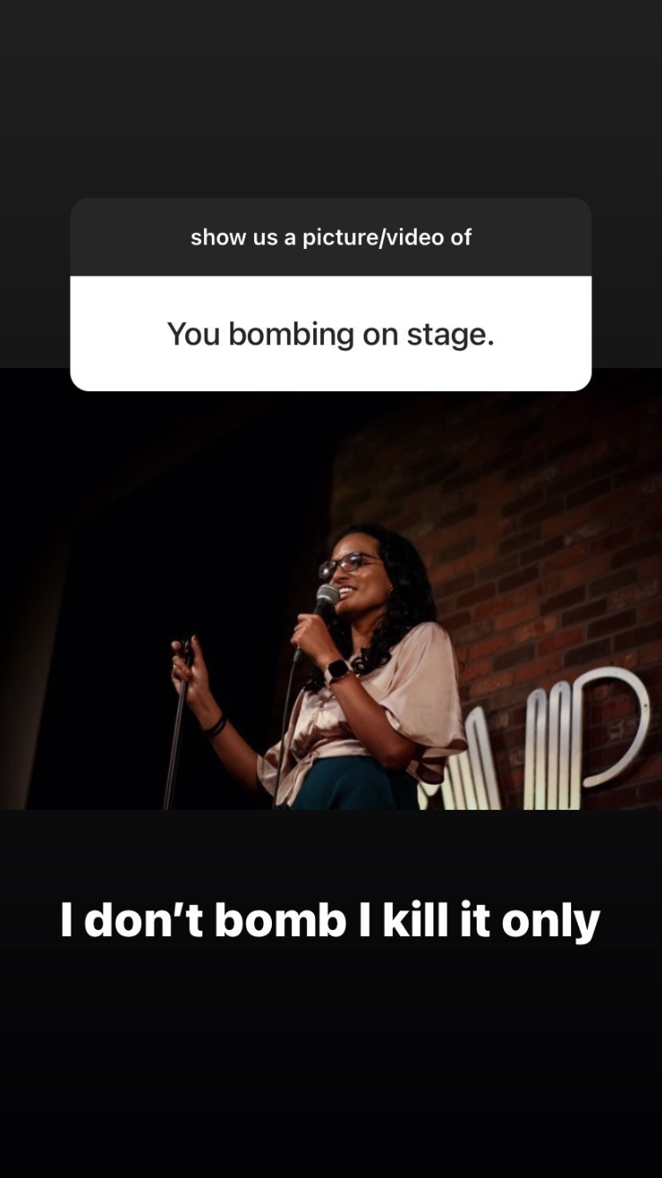The image size is (662, 1178).
Task: Tap the word 'only' in the caption
Action: pyautogui.click(x=551, y=923)
